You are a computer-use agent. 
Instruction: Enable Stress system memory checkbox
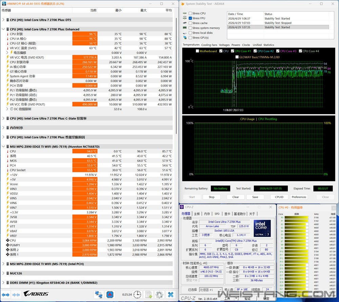(x=190, y=28)
